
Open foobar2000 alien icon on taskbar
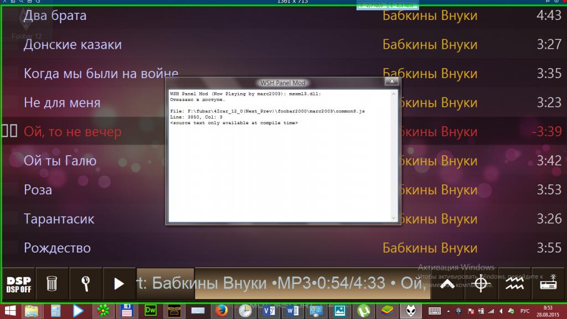point(411,311)
